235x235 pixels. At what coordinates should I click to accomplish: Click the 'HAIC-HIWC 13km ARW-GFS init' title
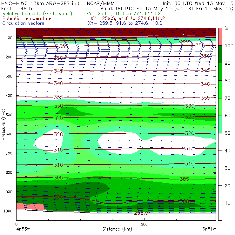40,3
